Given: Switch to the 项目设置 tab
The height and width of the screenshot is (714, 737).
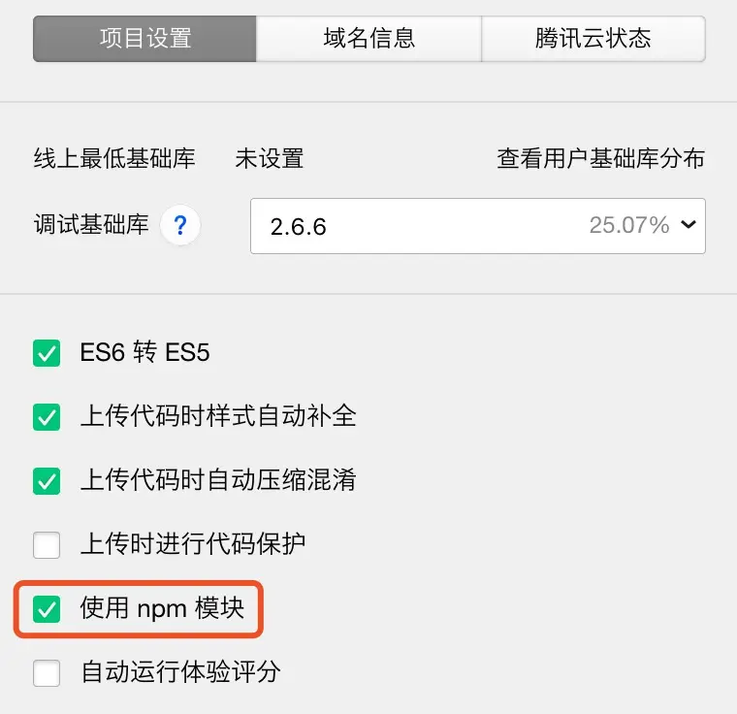Looking at the screenshot, I should (144, 39).
